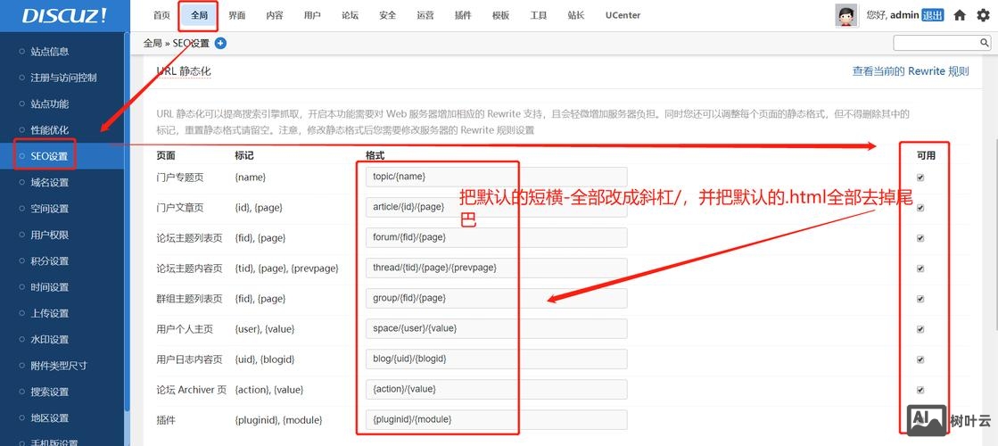Open the UCenter menu tab
Viewport: 998px width, 446px height.
(x=623, y=15)
